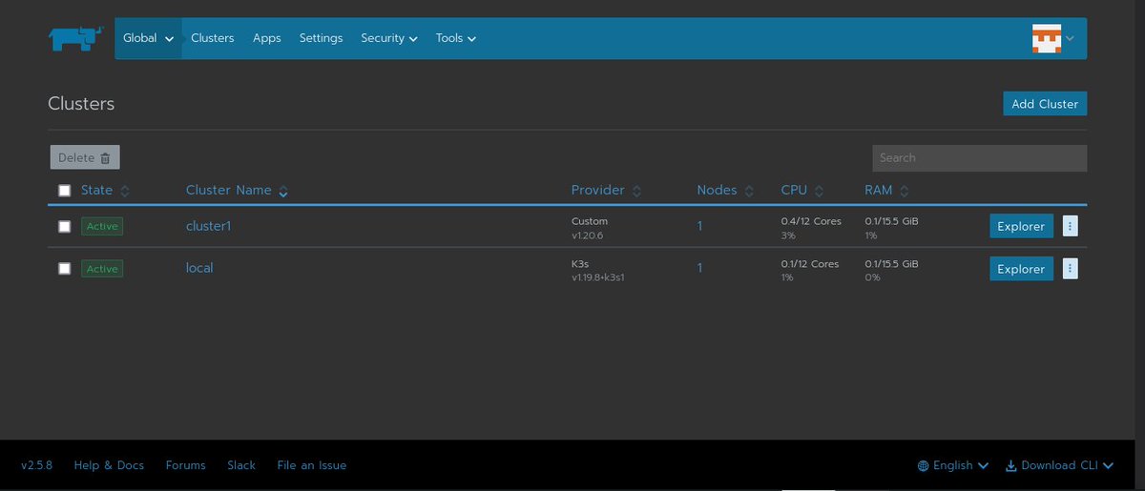The image size is (1145, 491).
Task: Expand the Tools menu
Action: 456,38
